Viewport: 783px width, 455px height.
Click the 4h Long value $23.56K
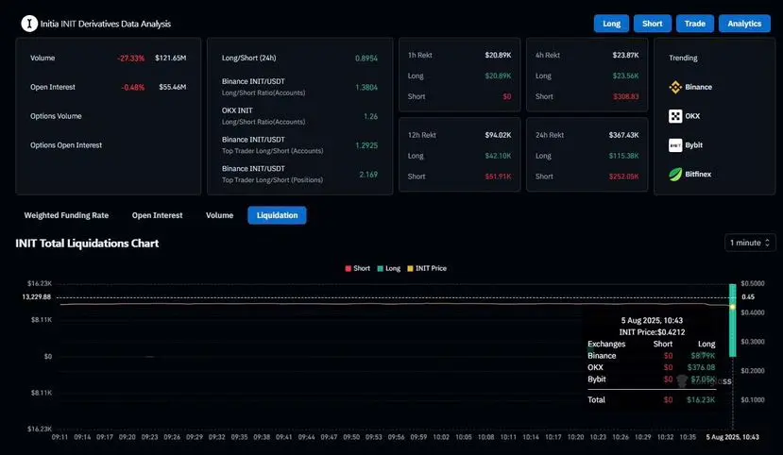(625, 76)
